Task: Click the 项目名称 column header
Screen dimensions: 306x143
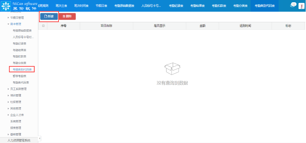Action: point(106,26)
